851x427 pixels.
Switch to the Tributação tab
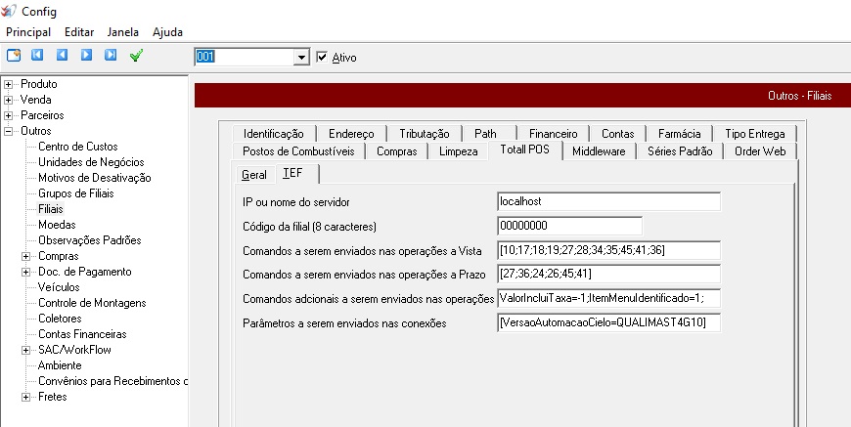point(425,134)
